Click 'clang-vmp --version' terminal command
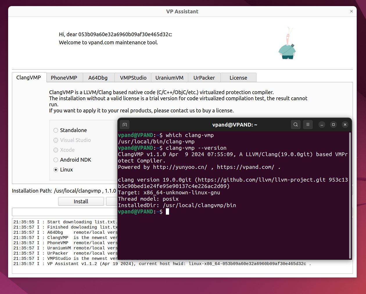This screenshot has width=366, height=294. [196, 148]
